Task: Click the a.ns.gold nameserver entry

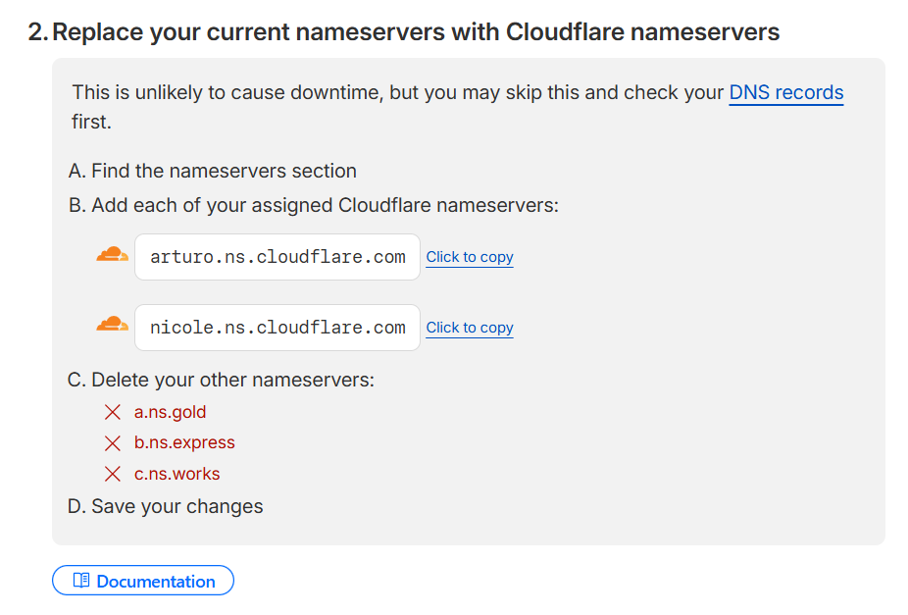Action: click(171, 412)
